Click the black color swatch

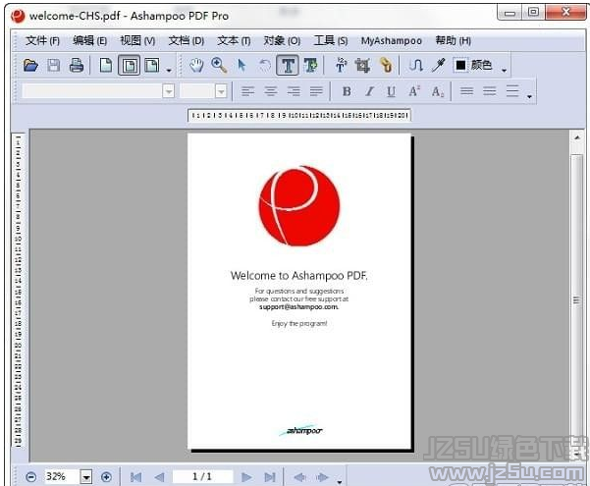tap(460, 66)
